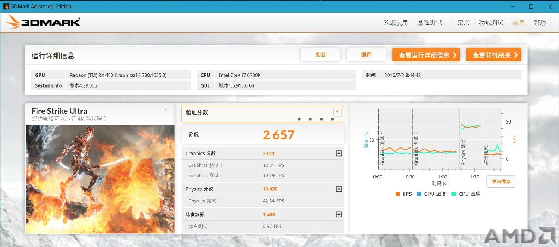Click the blue GPU 温度 legend swatch

tap(419, 194)
